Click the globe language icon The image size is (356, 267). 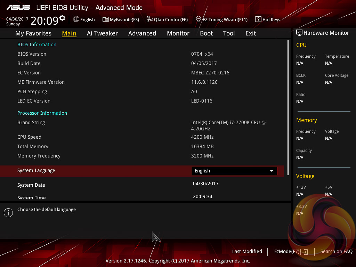(76, 19)
